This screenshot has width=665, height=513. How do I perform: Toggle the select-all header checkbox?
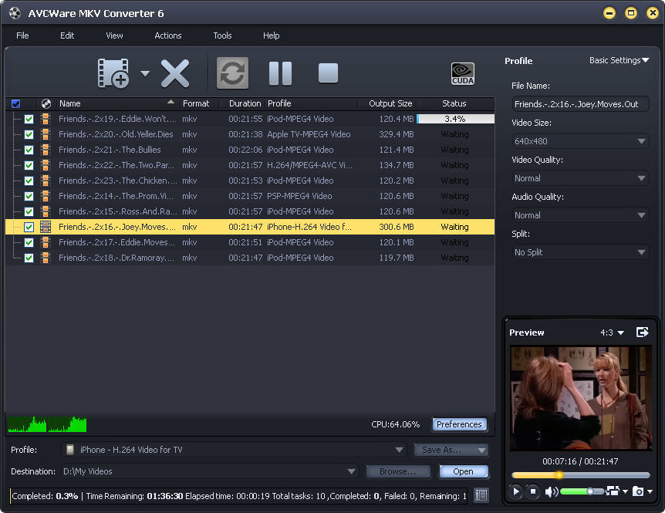[15, 103]
